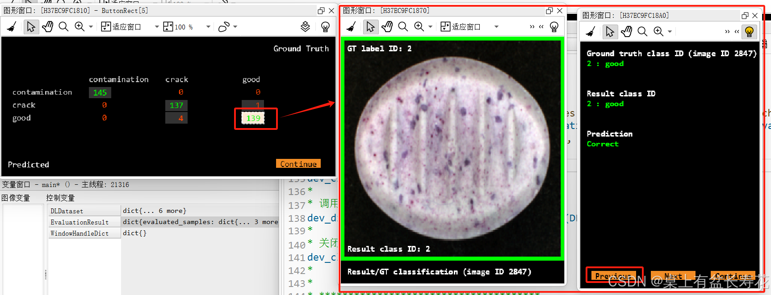771x295 pixels.
Task: Click « collapse arrows in H37EC9FC18A0 window
Action: pos(737,32)
